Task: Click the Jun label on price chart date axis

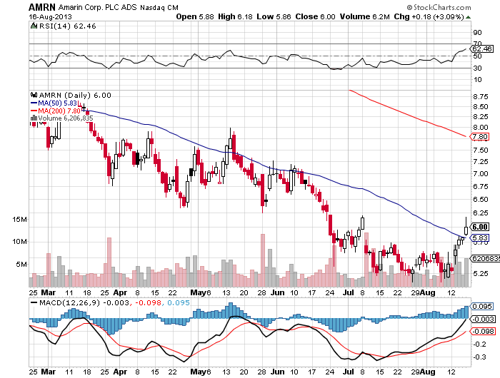Action: click(x=277, y=292)
